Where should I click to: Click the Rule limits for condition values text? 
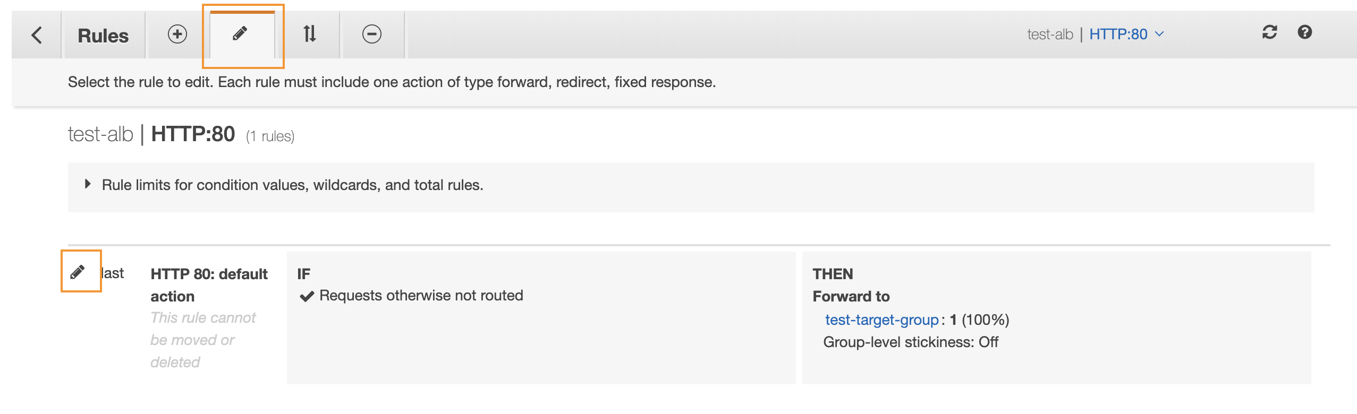293,185
